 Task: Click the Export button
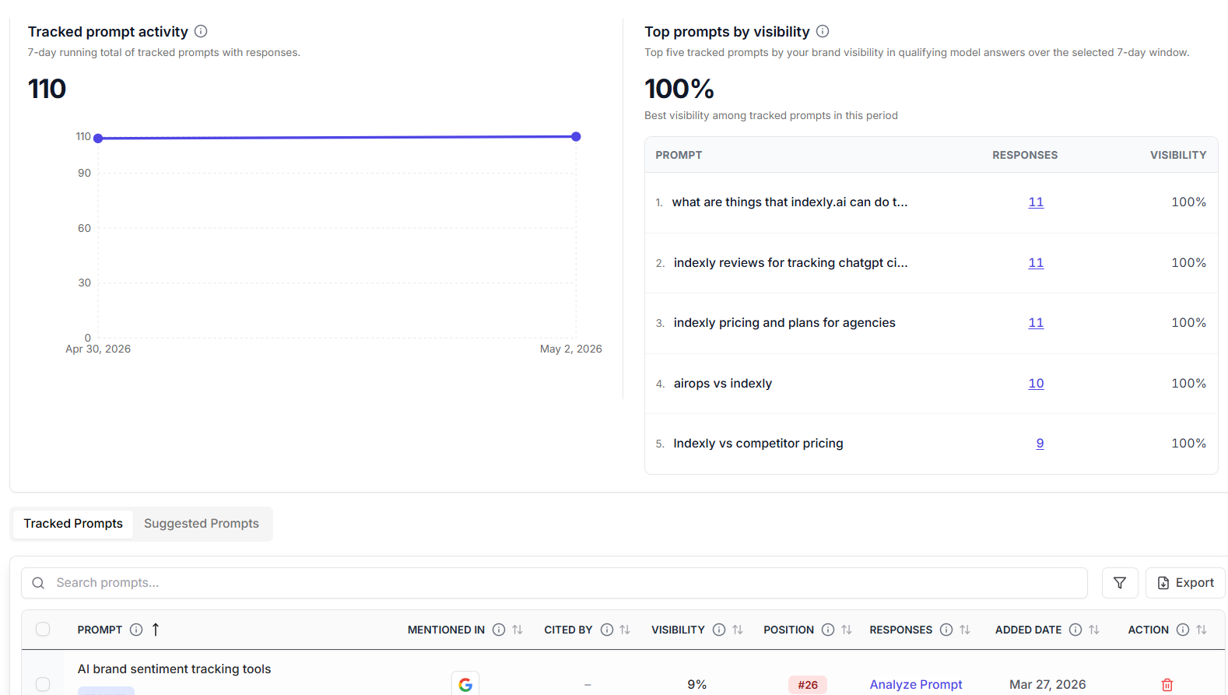(x=1185, y=583)
